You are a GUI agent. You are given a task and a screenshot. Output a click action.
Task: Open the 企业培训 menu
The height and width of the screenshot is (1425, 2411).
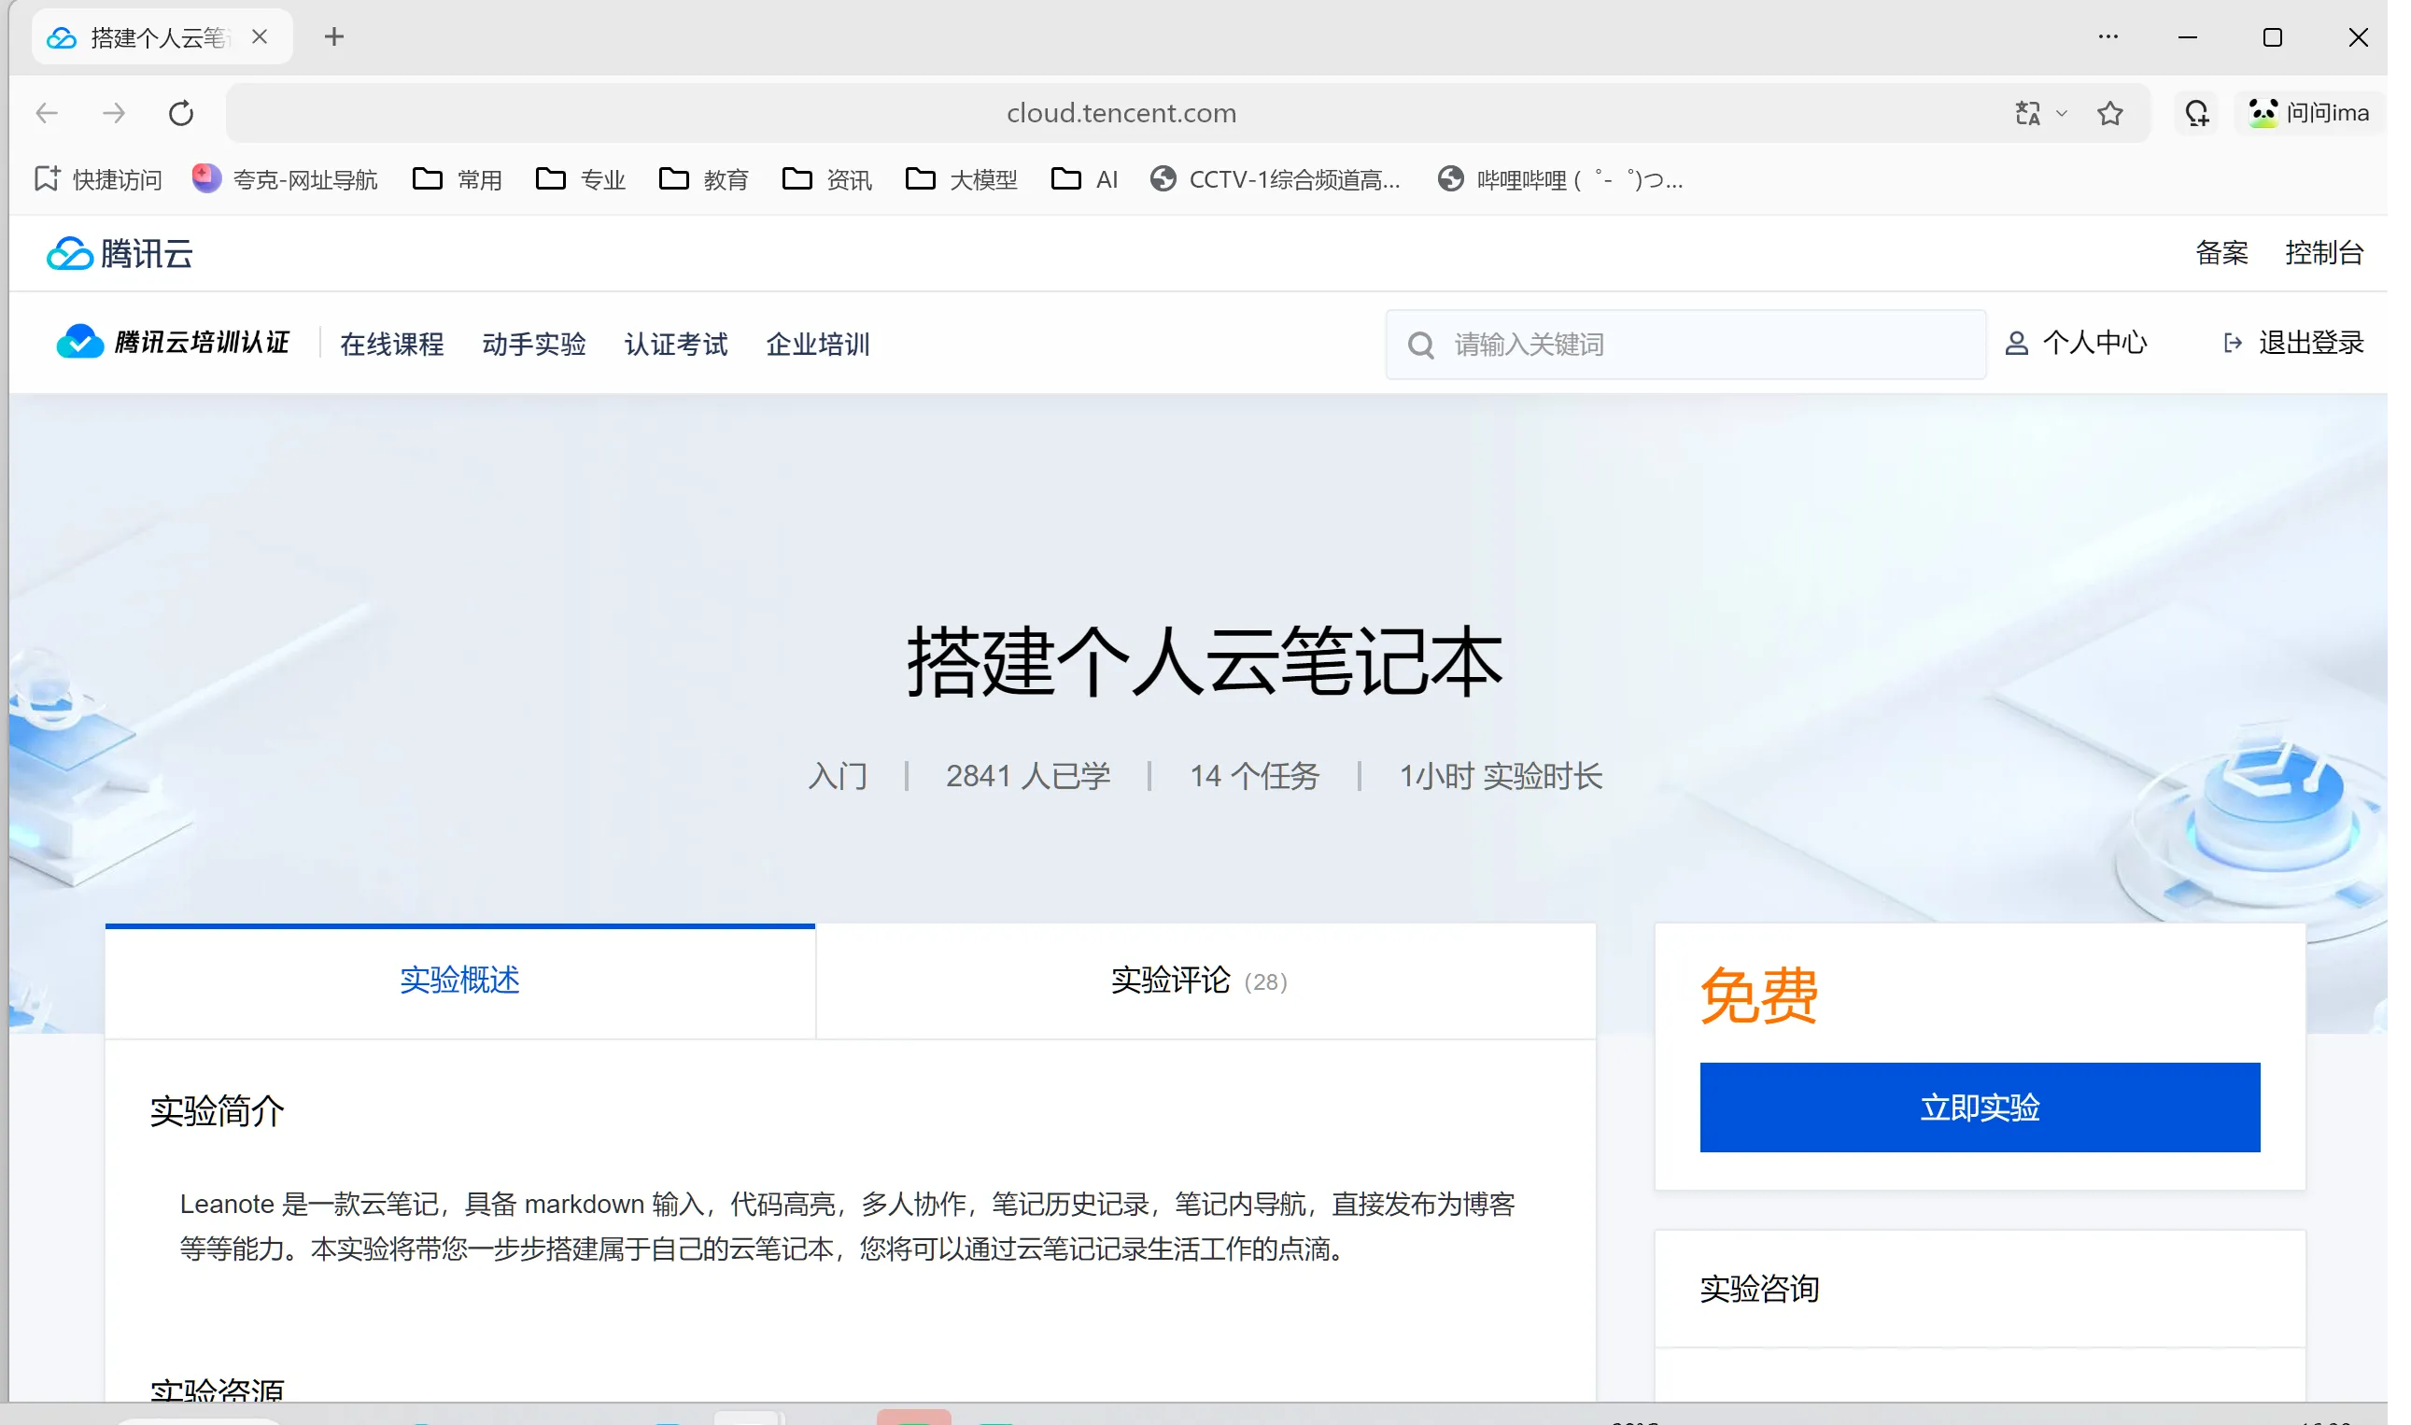pos(818,344)
